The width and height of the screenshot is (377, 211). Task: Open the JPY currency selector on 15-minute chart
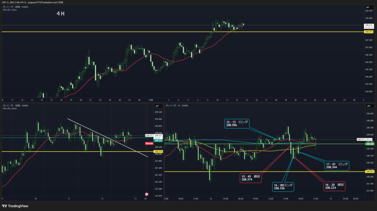pyautogui.click(x=367, y=106)
